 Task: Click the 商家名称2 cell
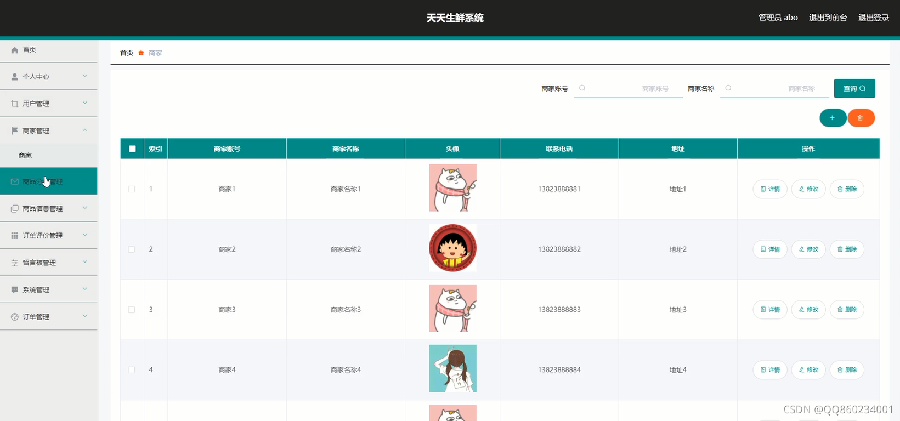[346, 249]
